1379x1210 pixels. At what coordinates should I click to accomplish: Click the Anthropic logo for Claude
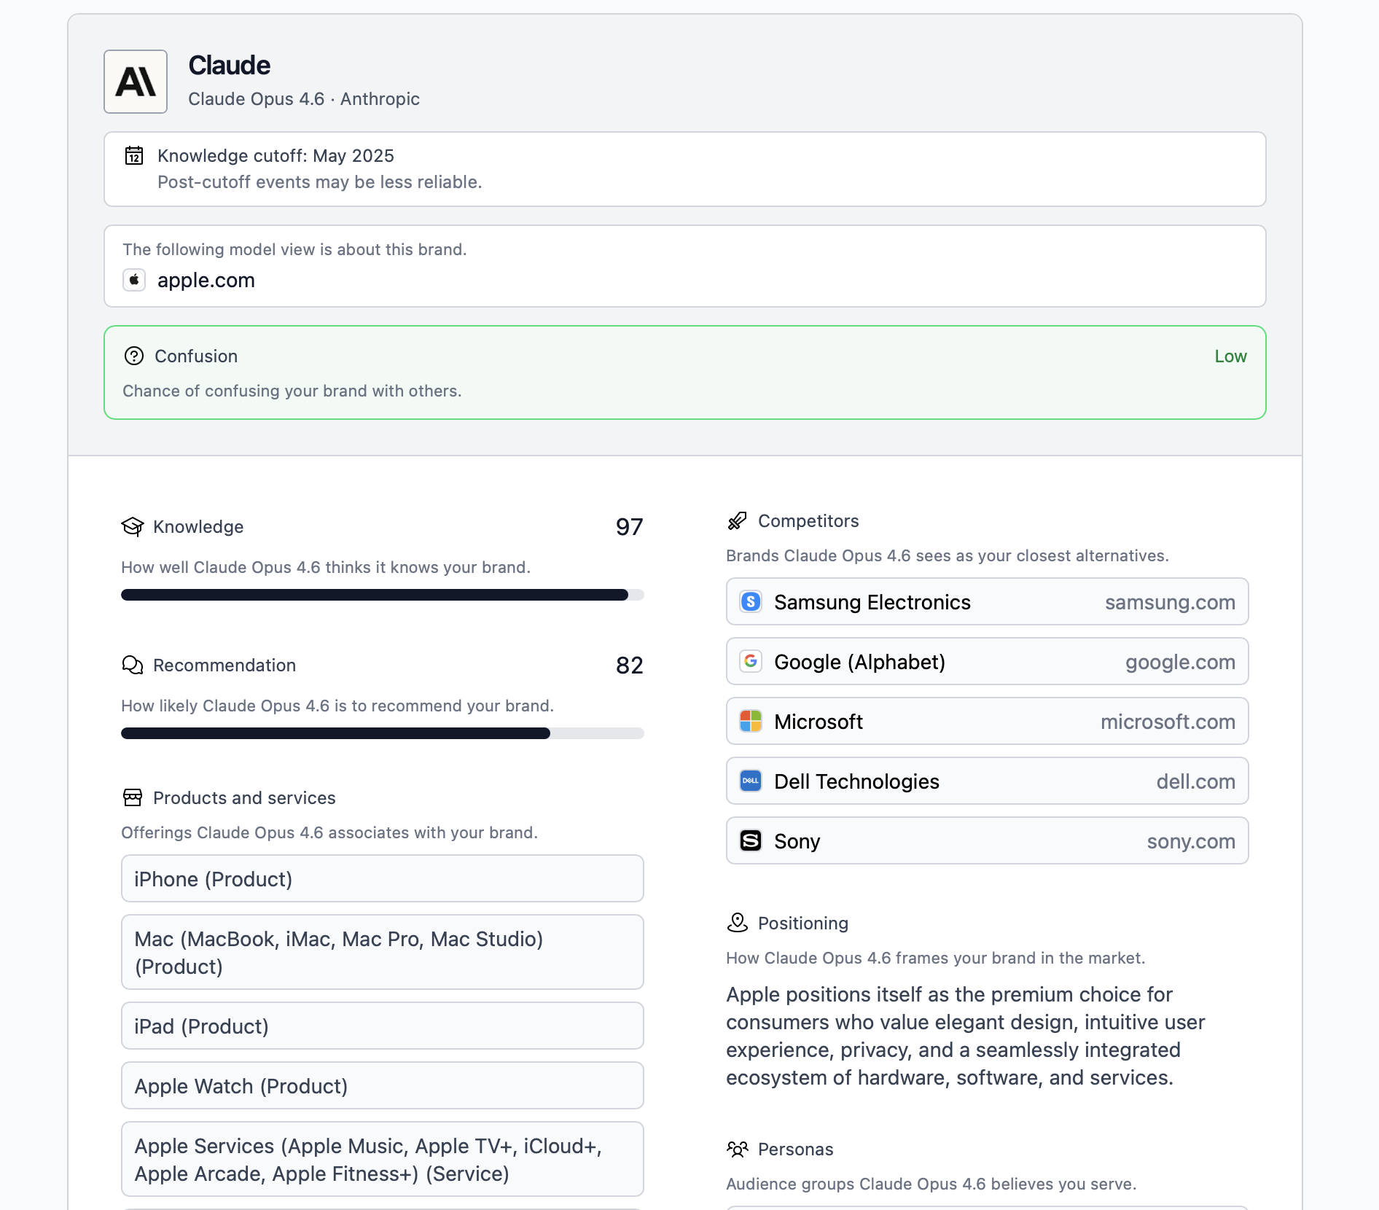136,81
